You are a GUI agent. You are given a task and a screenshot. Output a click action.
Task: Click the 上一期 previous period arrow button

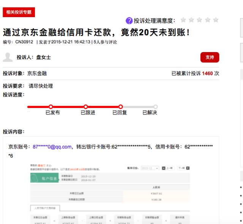[x=167, y=168]
